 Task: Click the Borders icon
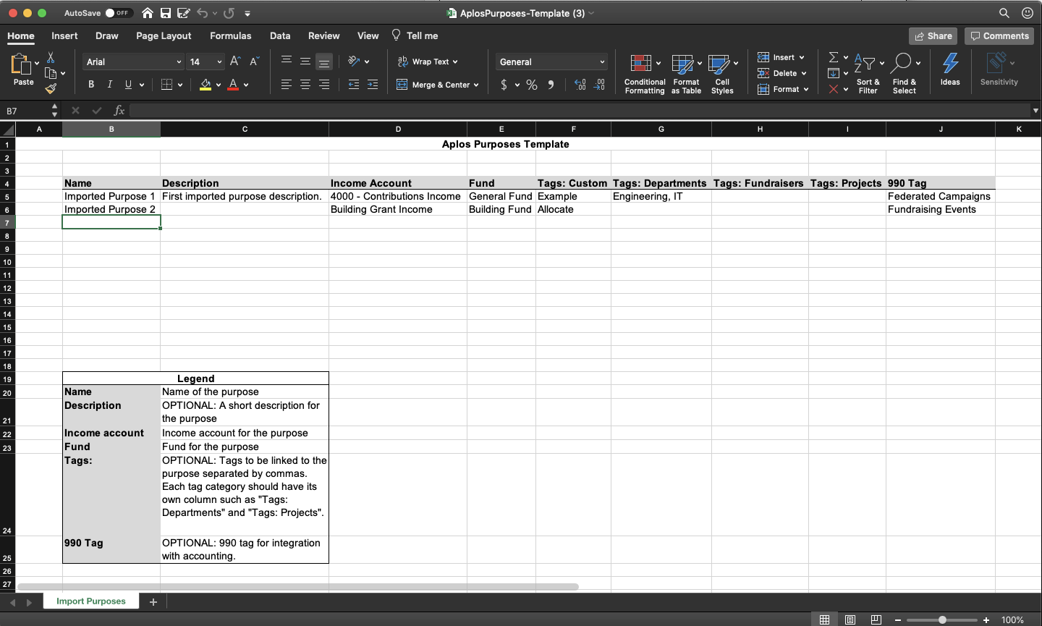click(x=166, y=85)
